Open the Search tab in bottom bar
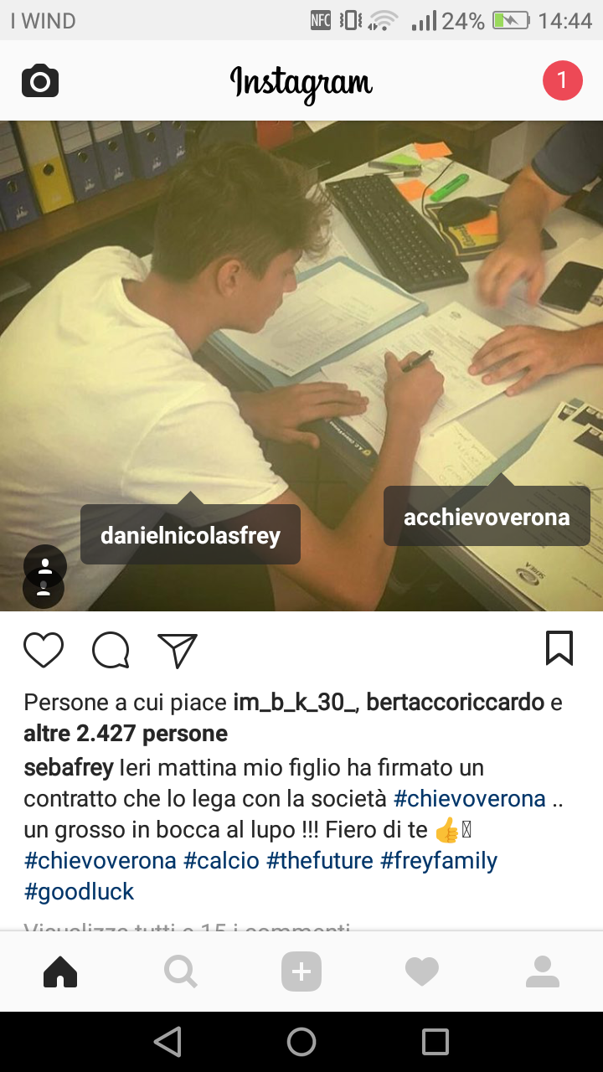The image size is (603, 1072). 181,972
